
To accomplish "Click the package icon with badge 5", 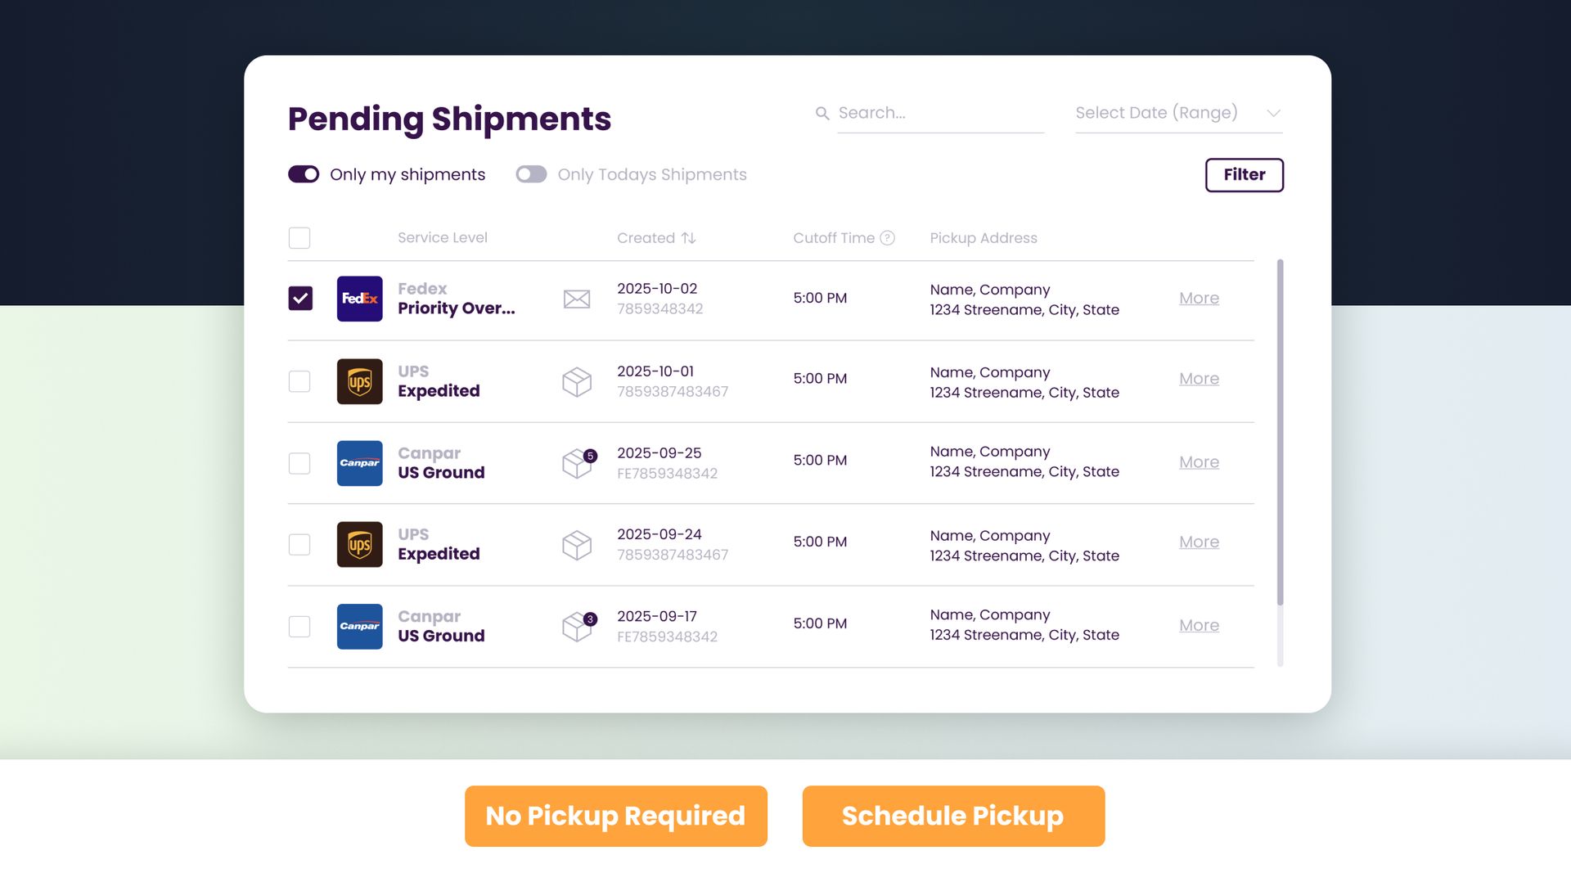I will tap(578, 463).
